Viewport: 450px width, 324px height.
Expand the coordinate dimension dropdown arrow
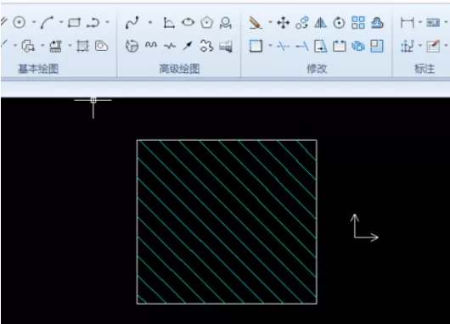click(420, 45)
